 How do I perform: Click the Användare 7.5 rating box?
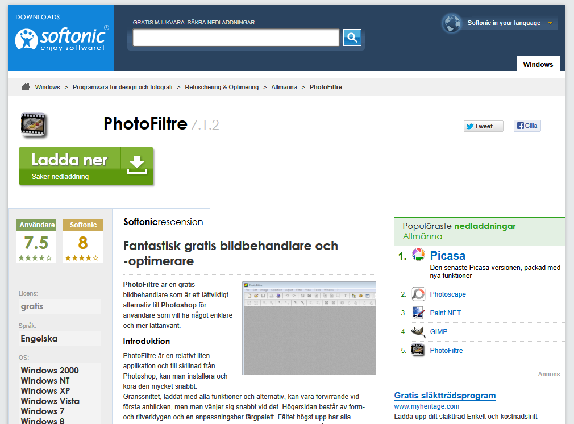(36, 240)
